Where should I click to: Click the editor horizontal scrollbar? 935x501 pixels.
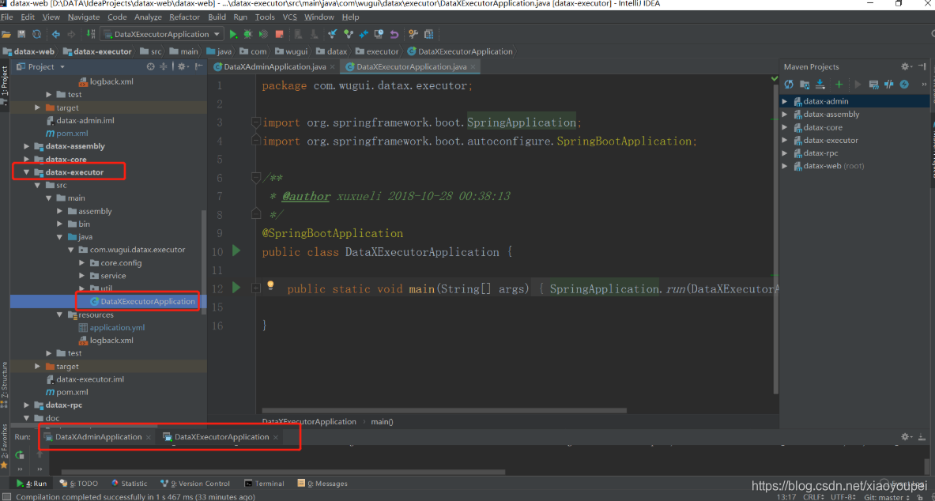(444, 410)
